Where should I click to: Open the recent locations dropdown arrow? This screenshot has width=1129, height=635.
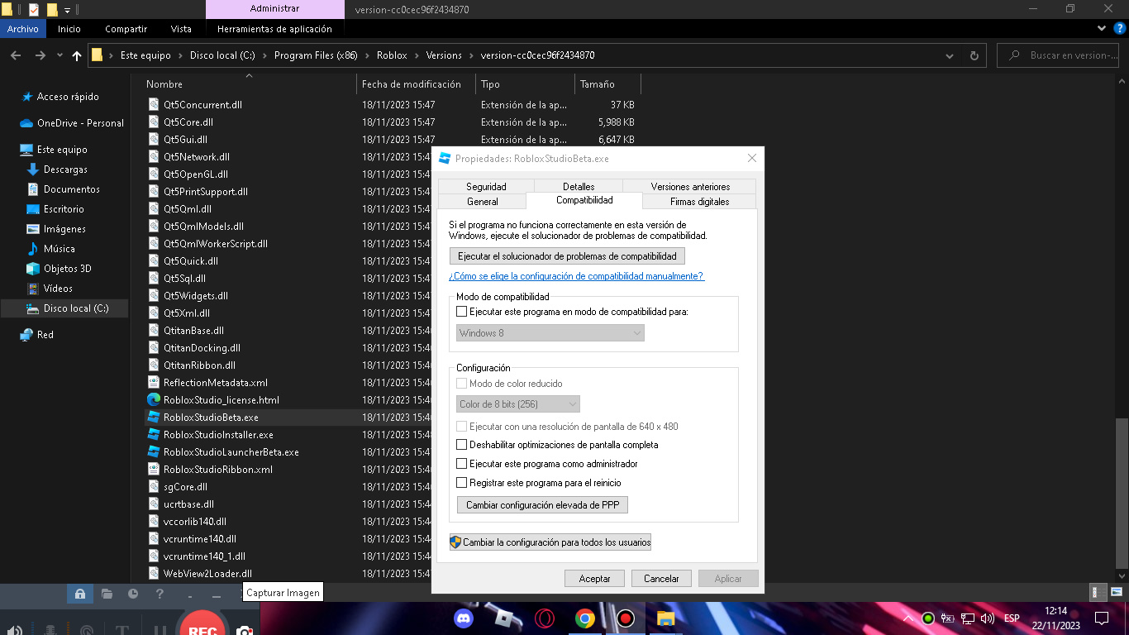pyautogui.click(x=60, y=55)
